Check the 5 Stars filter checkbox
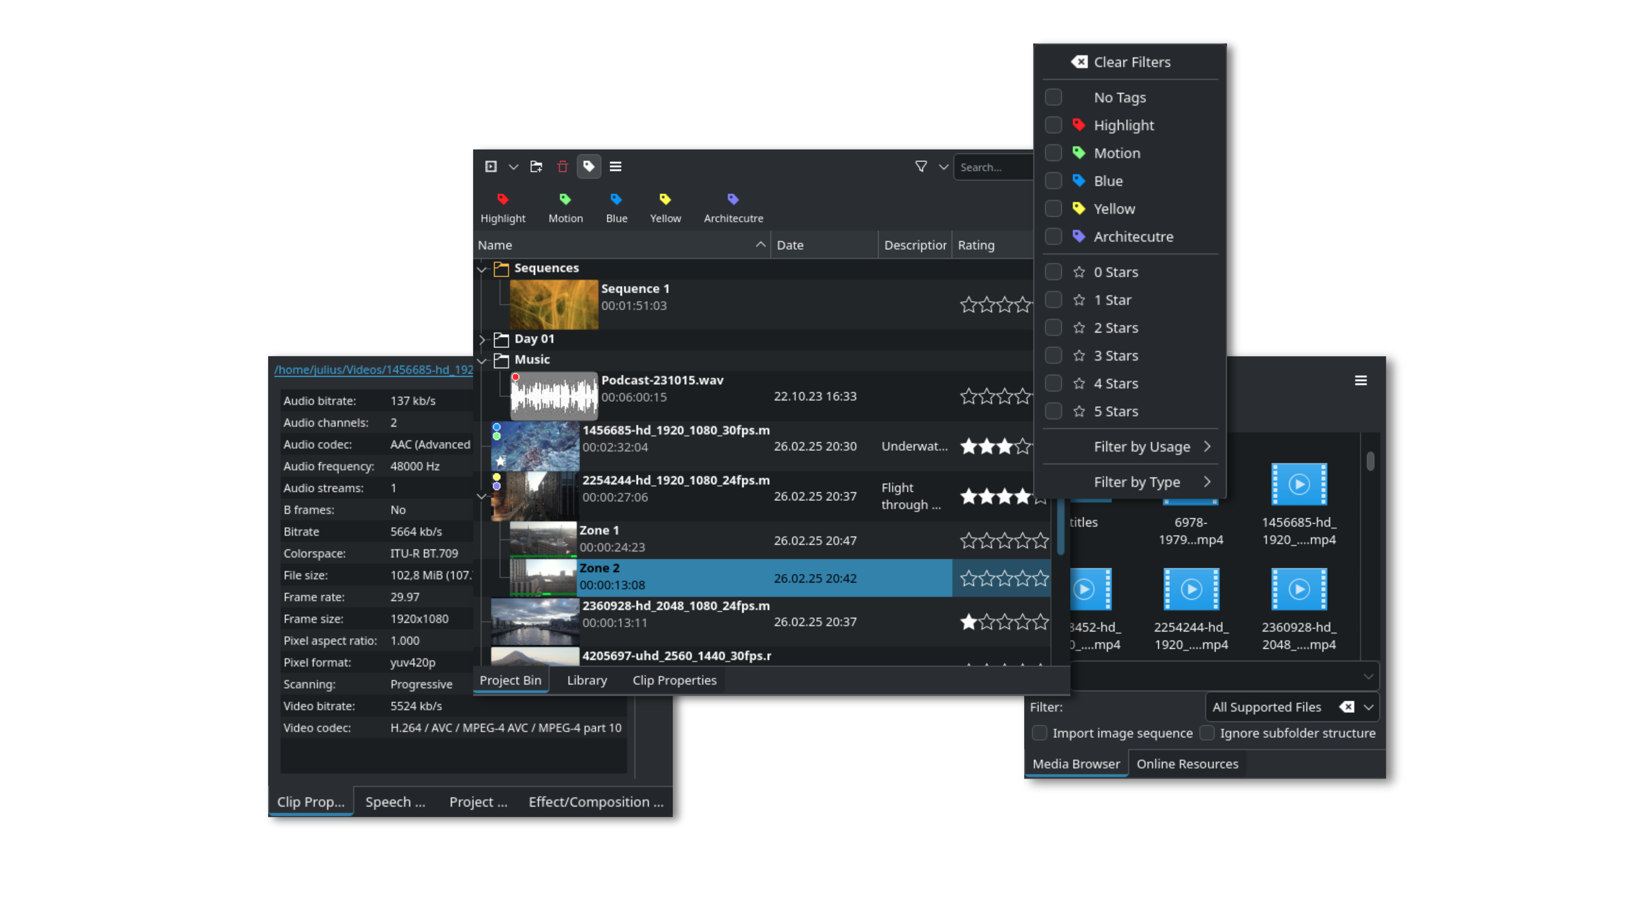 pyautogui.click(x=1054, y=412)
